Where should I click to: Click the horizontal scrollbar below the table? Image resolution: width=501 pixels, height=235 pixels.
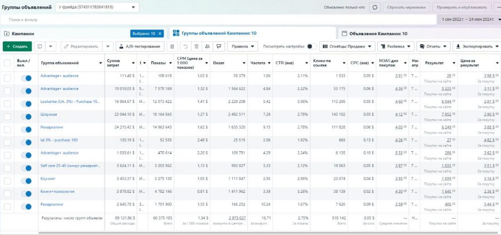235,233
